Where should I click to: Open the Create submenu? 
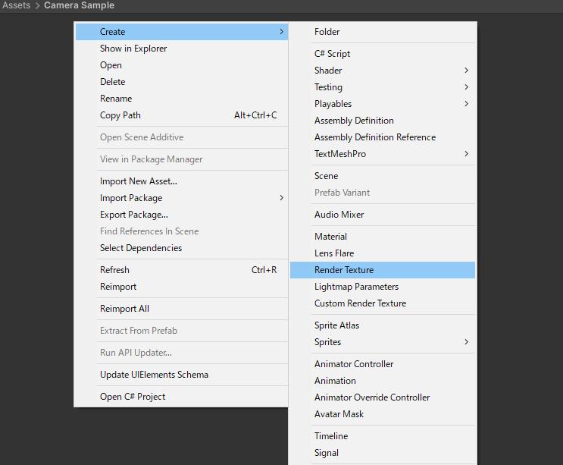click(x=182, y=32)
